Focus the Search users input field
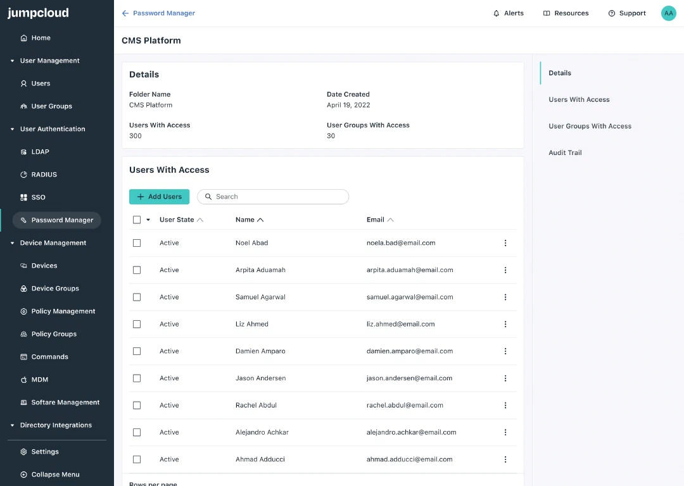The image size is (684, 486). coord(273,197)
